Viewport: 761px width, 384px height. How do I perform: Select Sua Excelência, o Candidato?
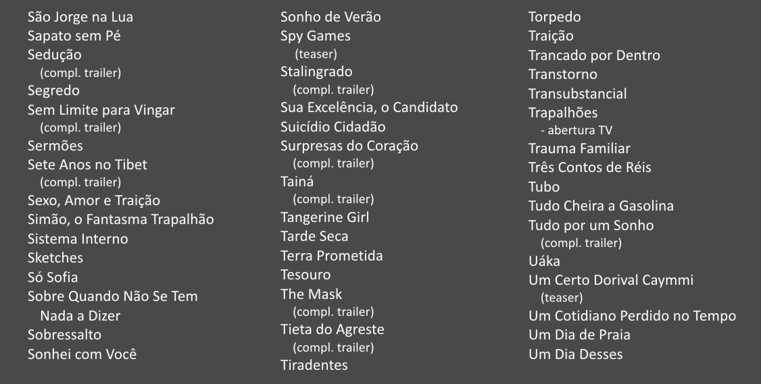click(x=369, y=107)
